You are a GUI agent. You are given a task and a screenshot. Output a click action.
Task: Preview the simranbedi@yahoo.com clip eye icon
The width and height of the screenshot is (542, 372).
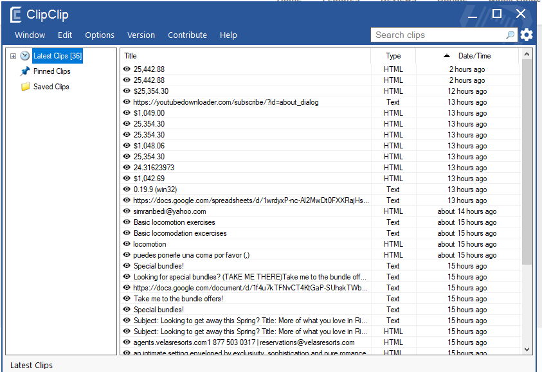click(127, 211)
